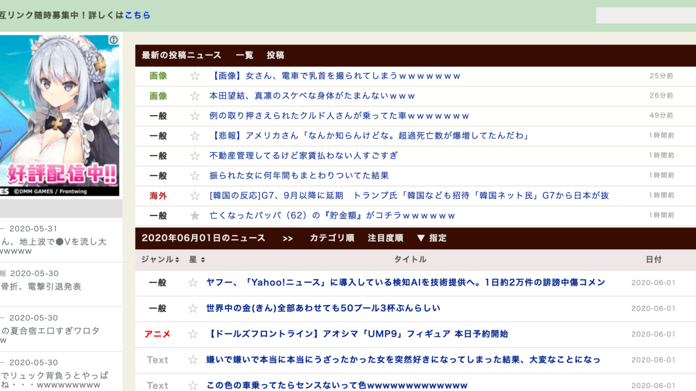Star the 世界中の金(きん) article
The image size is (696, 391).
pyautogui.click(x=192, y=308)
